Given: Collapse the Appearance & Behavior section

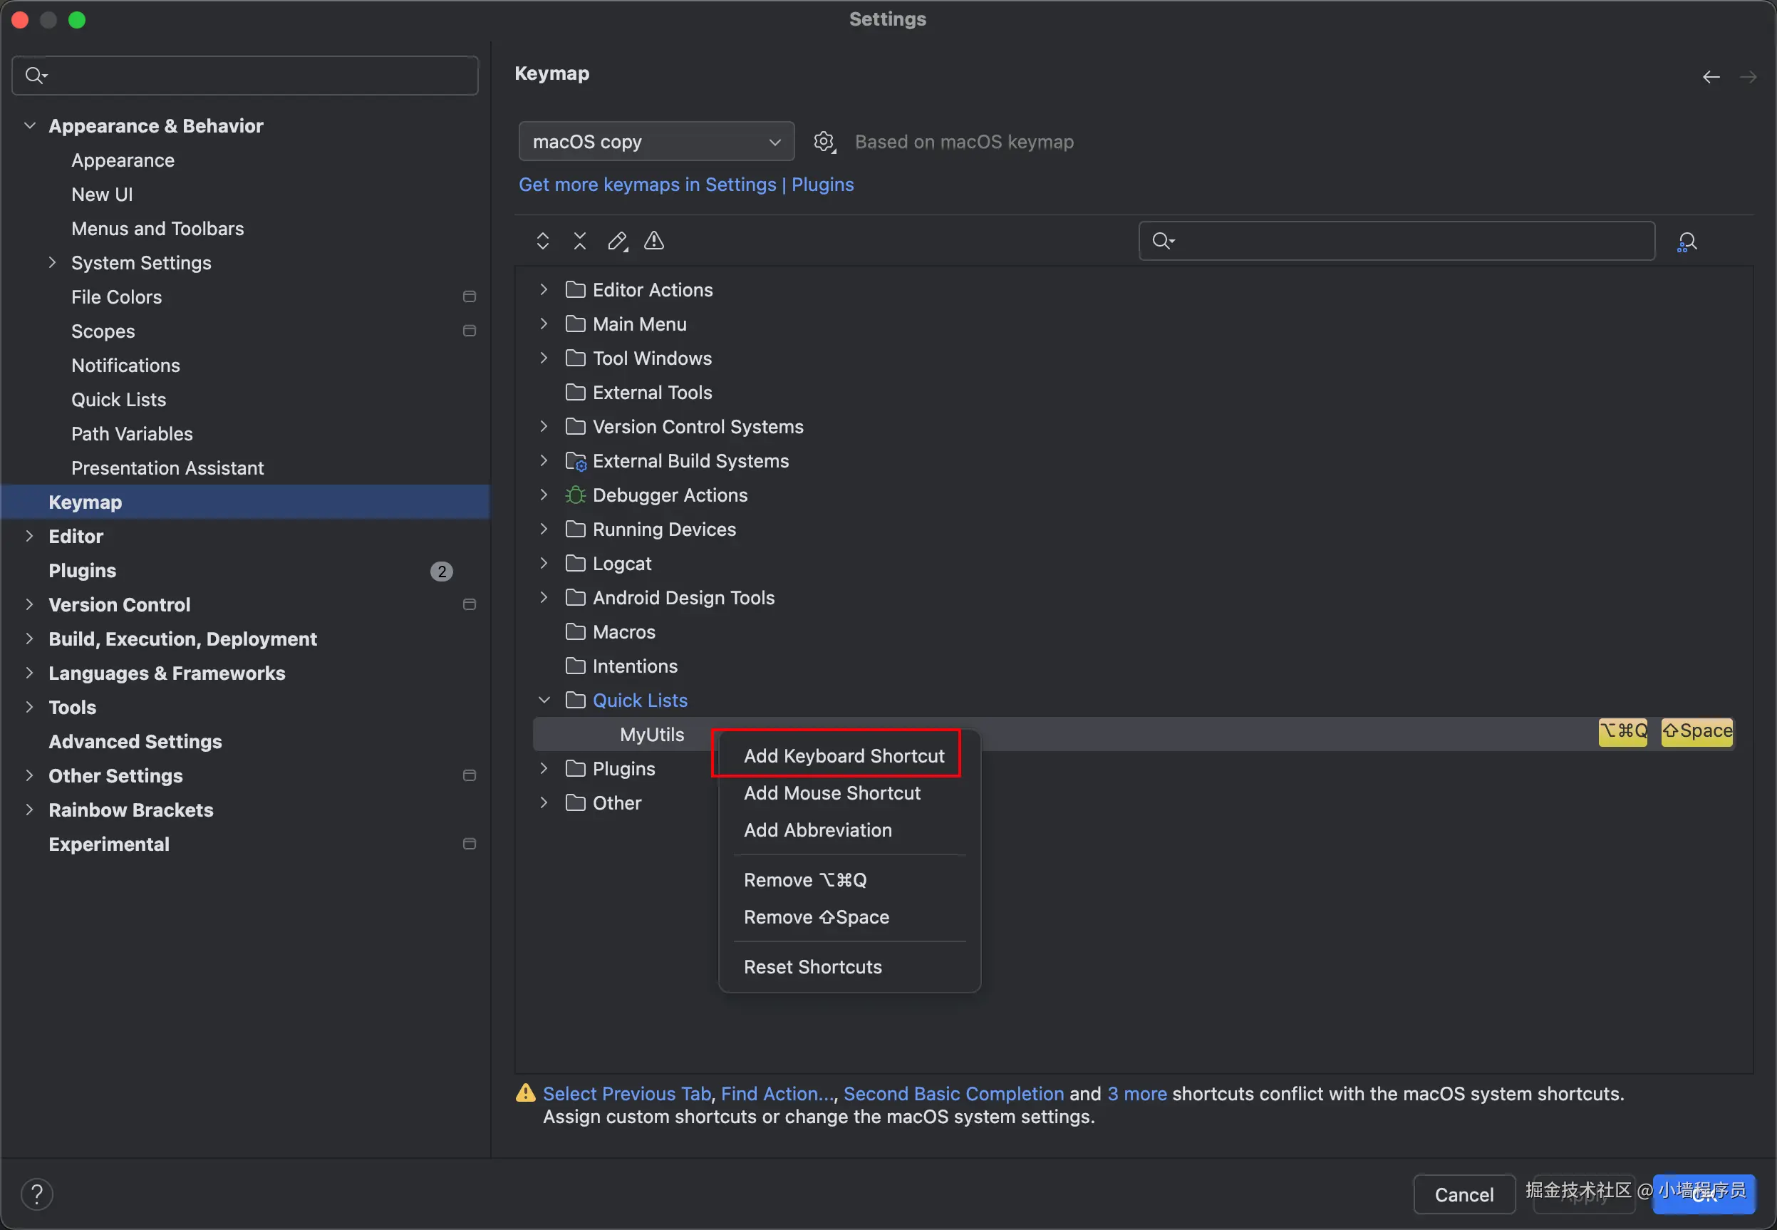Looking at the screenshot, I should (x=30, y=125).
